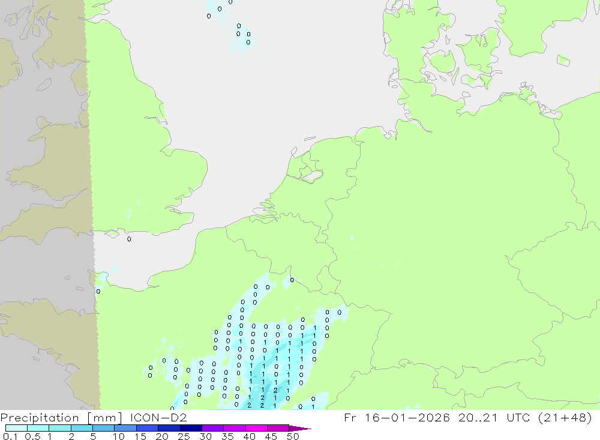
Task: Select the 35–40 mm legend color swatch
Action: tap(235, 428)
